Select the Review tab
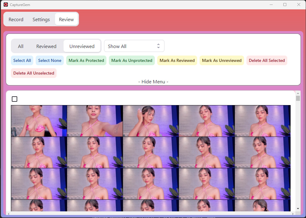306x218 pixels. click(x=66, y=19)
